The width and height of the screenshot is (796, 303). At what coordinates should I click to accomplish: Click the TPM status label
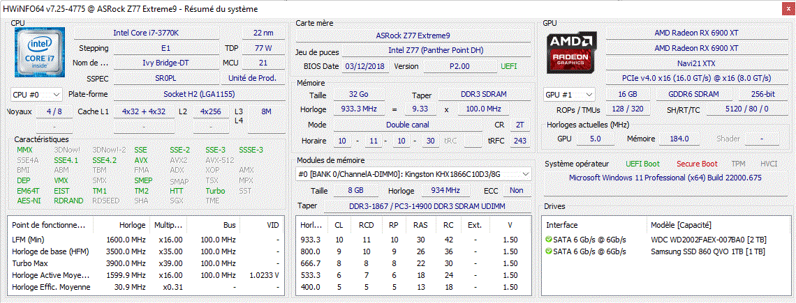738,164
